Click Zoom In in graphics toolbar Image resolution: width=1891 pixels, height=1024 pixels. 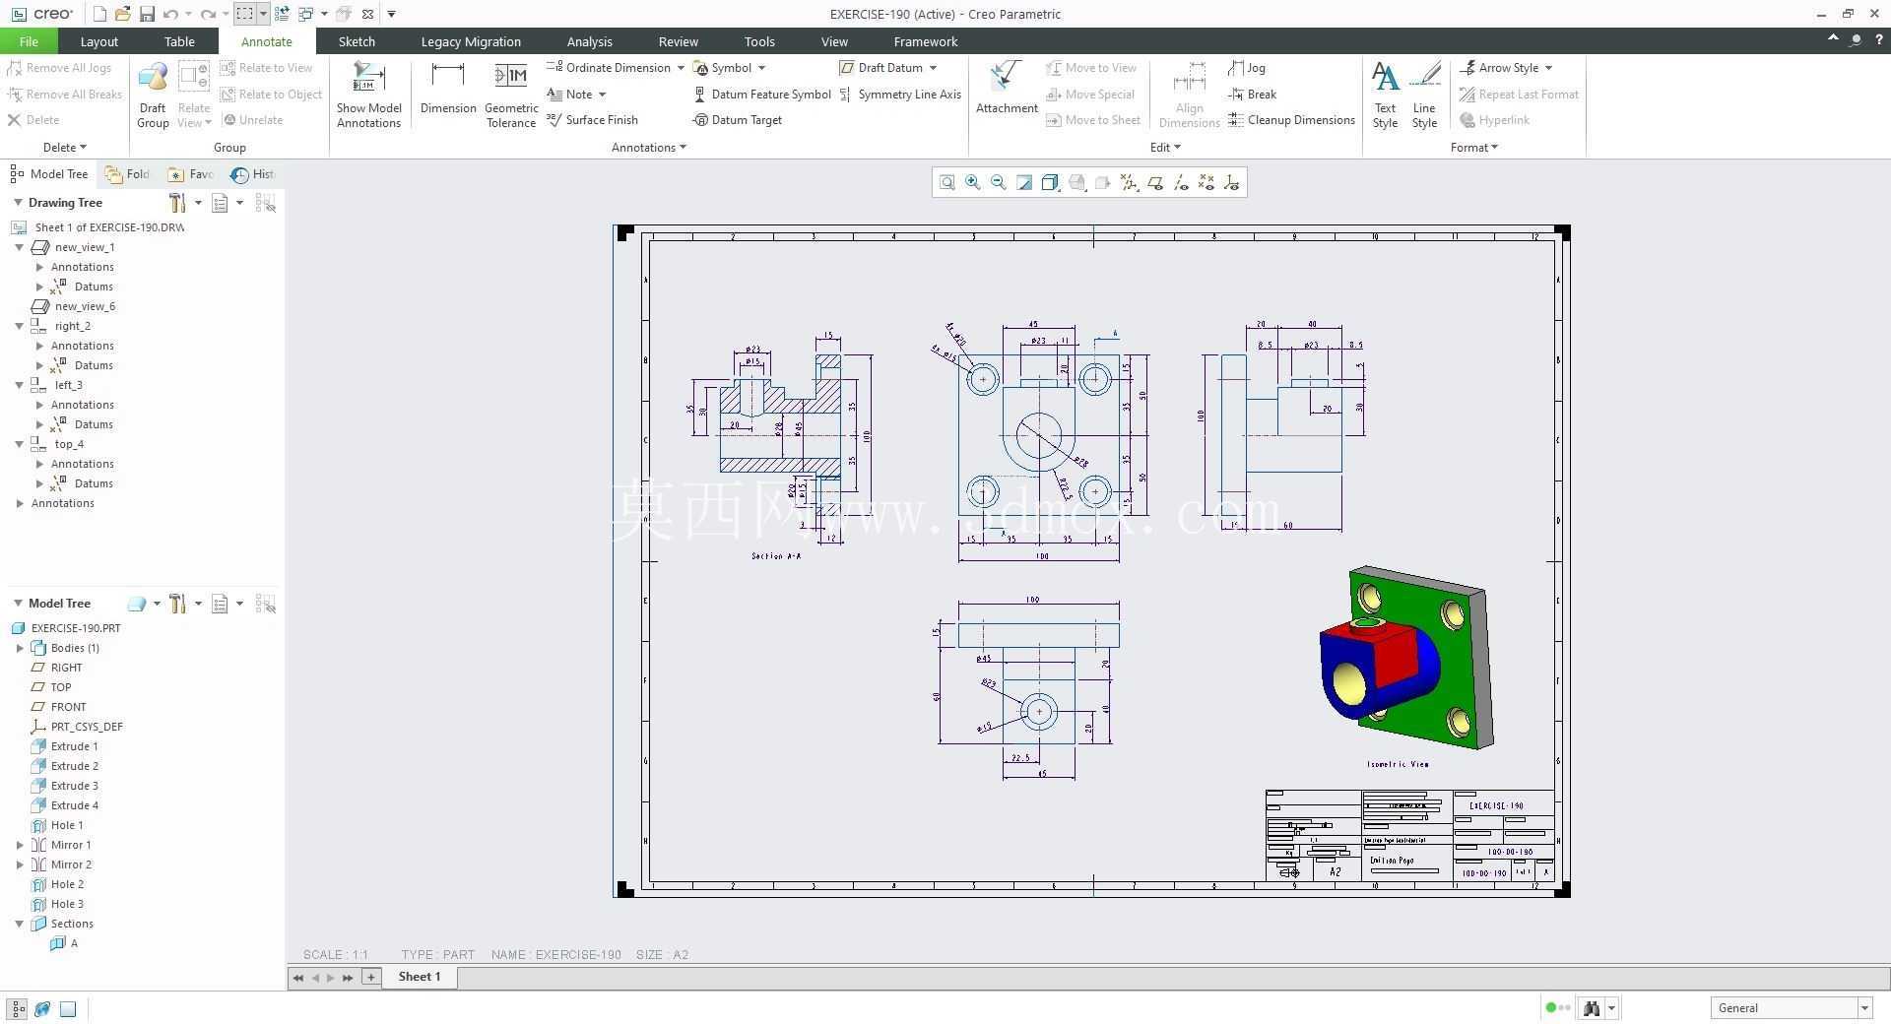click(x=973, y=182)
